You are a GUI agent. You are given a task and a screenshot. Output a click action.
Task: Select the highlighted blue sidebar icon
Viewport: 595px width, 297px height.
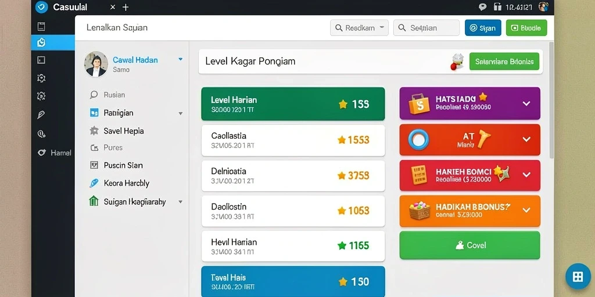pyautogui.click(x=41, y=42)
